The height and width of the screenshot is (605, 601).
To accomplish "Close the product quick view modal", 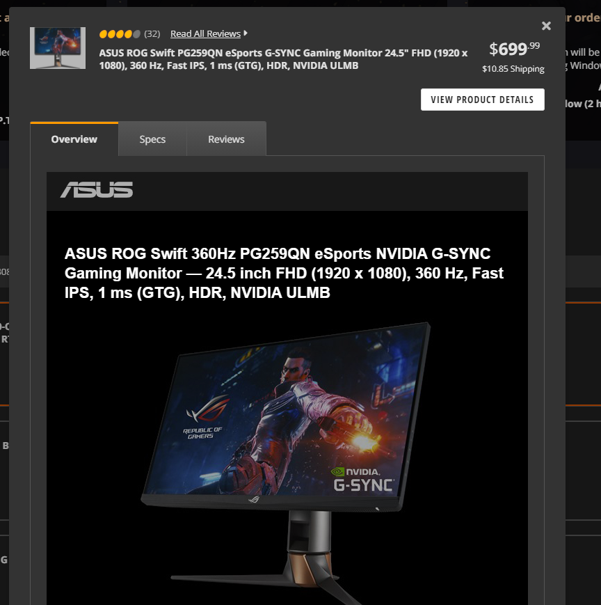I will click(546, 26).
